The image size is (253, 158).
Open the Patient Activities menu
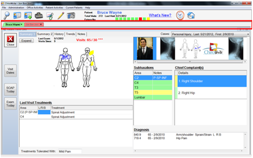coord(54,8)
